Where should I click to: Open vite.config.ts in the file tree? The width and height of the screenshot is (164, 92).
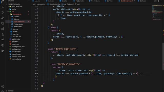(16, 59)
